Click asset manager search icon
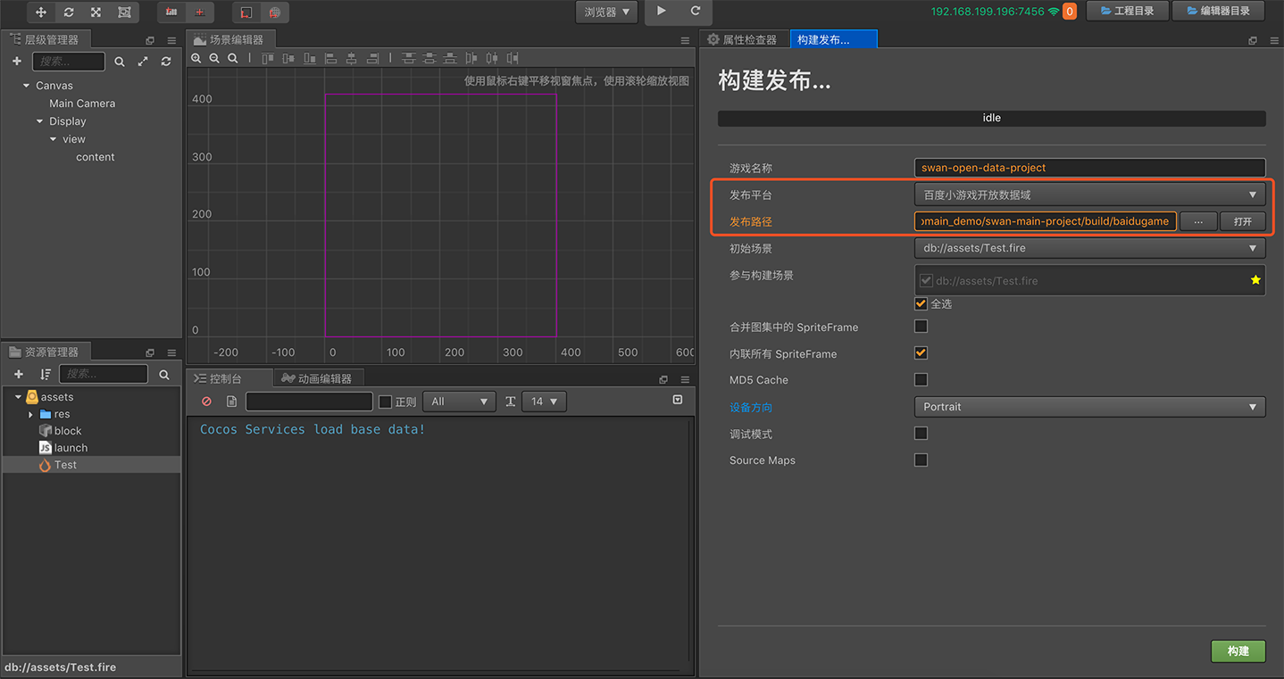 point(164,375)
